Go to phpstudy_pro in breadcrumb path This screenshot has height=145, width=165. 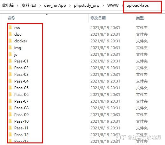87,5
